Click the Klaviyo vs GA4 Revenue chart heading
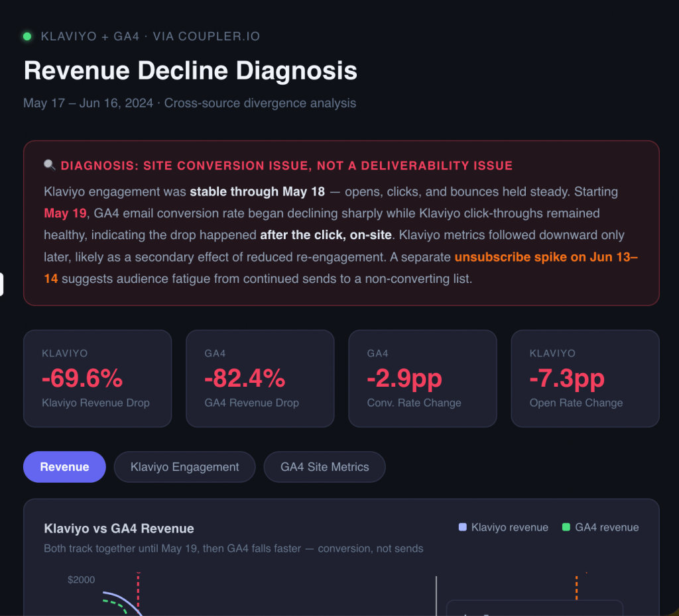Image resolution: width=679 pixels, height=616 pixels. pyautogui.click(x=119, y=528)
